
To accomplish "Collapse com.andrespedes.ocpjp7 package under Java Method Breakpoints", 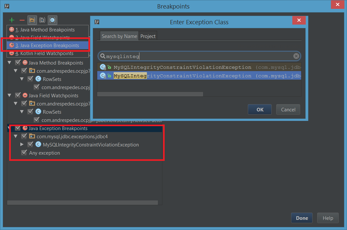I will (x=15, y=71).
